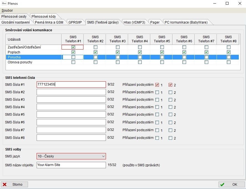Check Porucha for SMS Telefon #2
This screenshot has height=189, width=246.
click(95, 57)
